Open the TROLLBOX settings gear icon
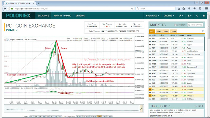 tap(203, 106)
